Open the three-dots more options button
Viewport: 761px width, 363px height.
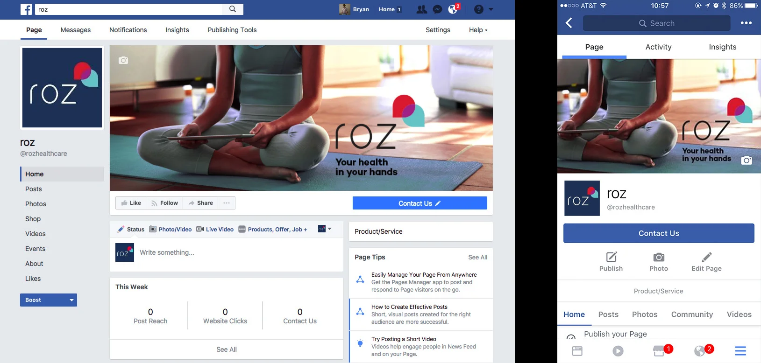point(227,203)
